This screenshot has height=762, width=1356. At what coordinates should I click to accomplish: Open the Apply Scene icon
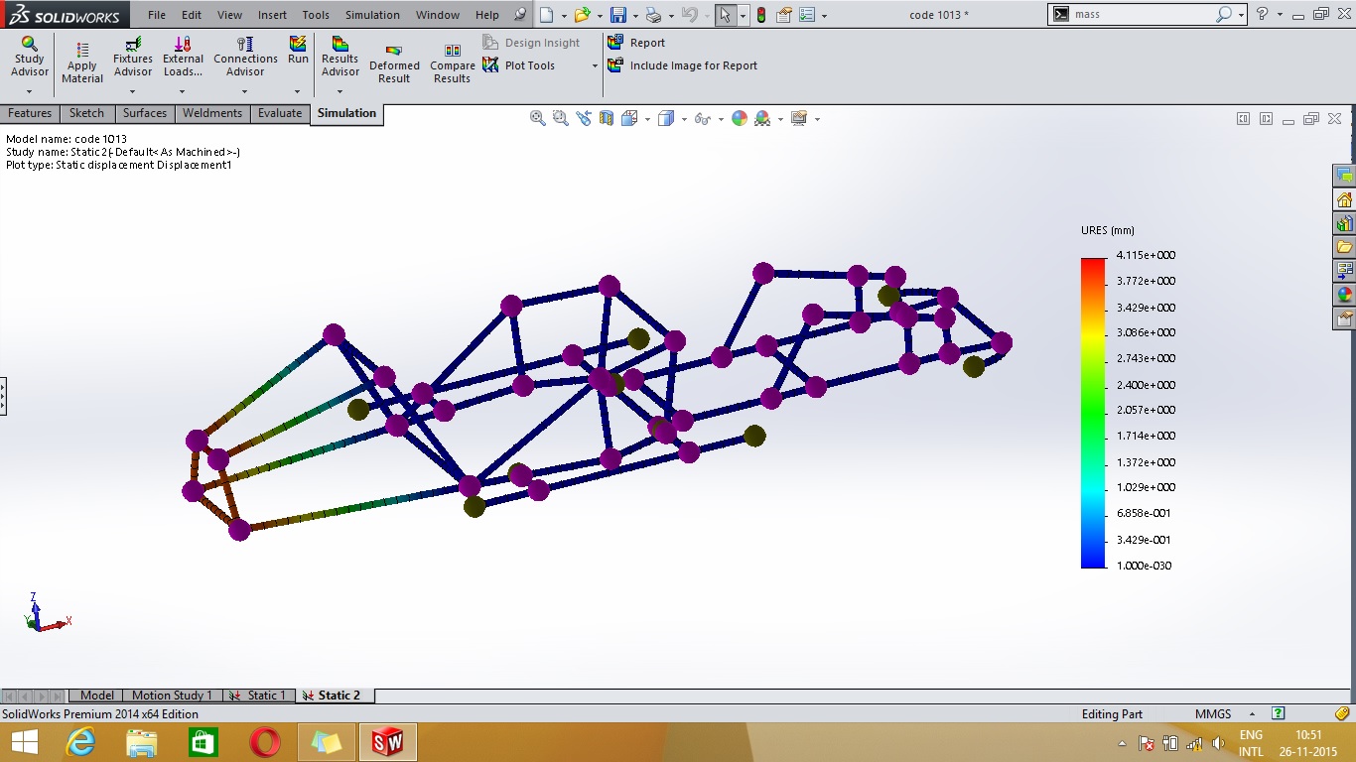(762, 118)
